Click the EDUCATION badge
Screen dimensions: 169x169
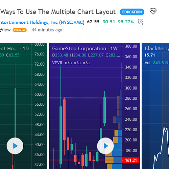132,12
